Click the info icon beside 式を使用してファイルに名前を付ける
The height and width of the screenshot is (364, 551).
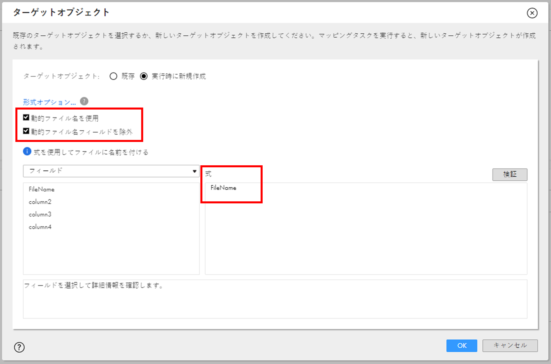click(x=27, y=152)
